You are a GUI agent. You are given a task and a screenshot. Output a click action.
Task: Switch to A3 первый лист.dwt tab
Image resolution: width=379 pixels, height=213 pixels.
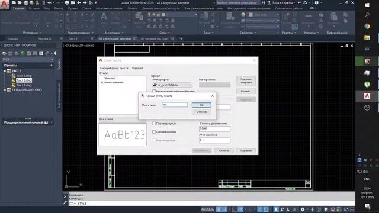155,38
